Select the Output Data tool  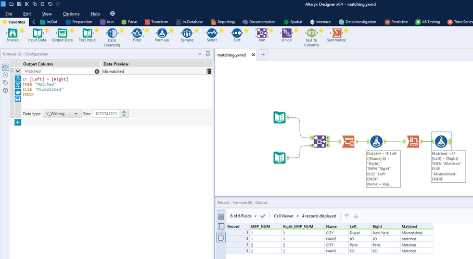(x=62, y=35)
